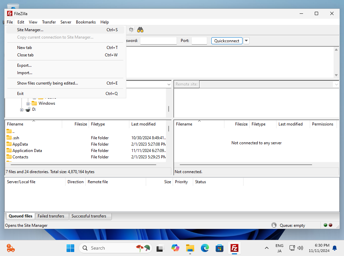The image size is (344, 256).
Task: Click the taskbar Search box
Action: tap(116, 248)
